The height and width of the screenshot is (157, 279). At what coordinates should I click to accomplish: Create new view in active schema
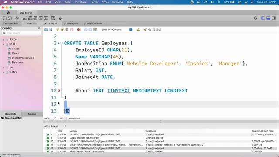click(35, 18)
